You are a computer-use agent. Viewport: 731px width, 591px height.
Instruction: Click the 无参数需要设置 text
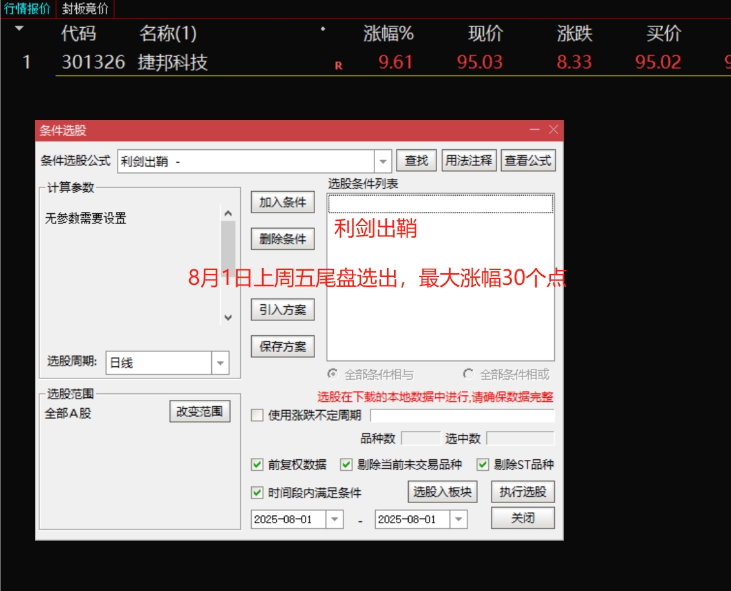(86, 218)
